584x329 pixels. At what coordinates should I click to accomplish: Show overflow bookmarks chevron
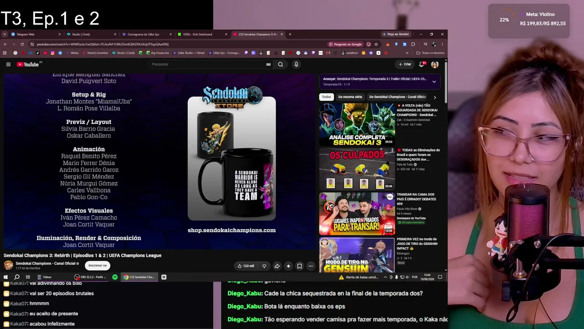pos(407,53)
